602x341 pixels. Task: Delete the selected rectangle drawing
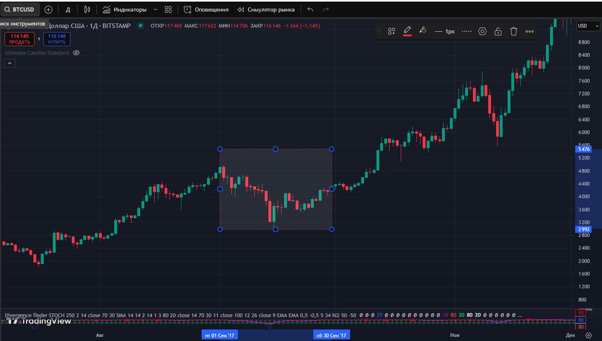click(514, 31)
